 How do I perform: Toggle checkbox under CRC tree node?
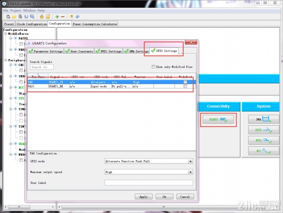(21, 70)
